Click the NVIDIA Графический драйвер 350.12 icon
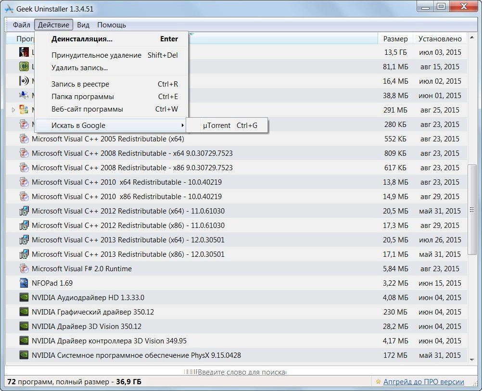The image size is (482, 391). (x=24, y=312)
